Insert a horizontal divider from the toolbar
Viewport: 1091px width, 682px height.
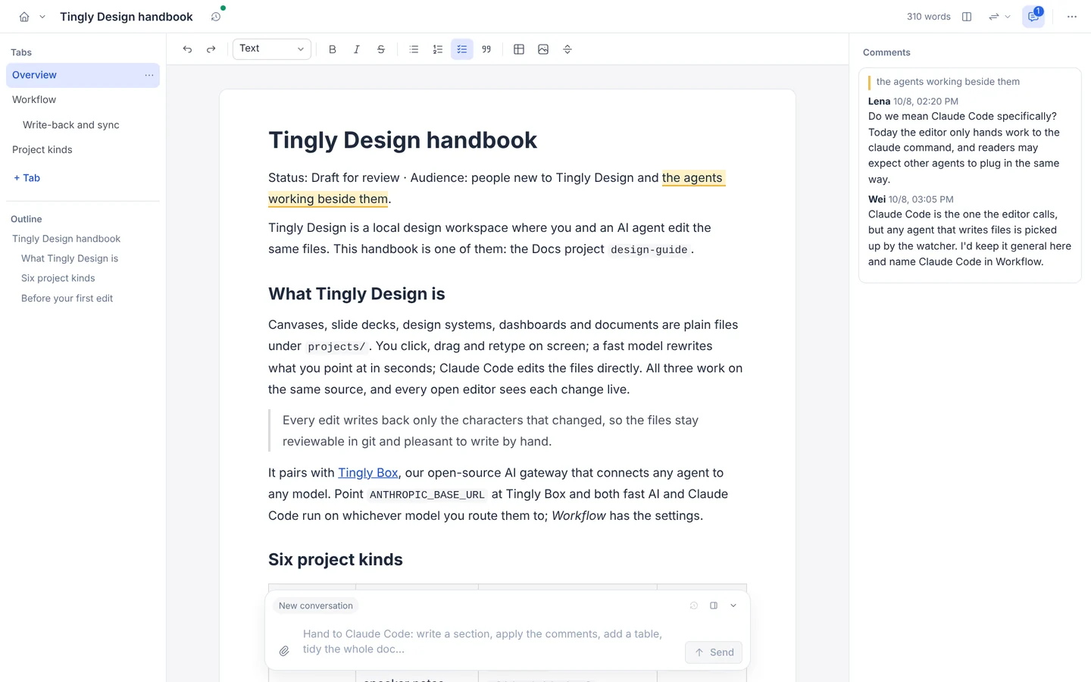point(567,49)
